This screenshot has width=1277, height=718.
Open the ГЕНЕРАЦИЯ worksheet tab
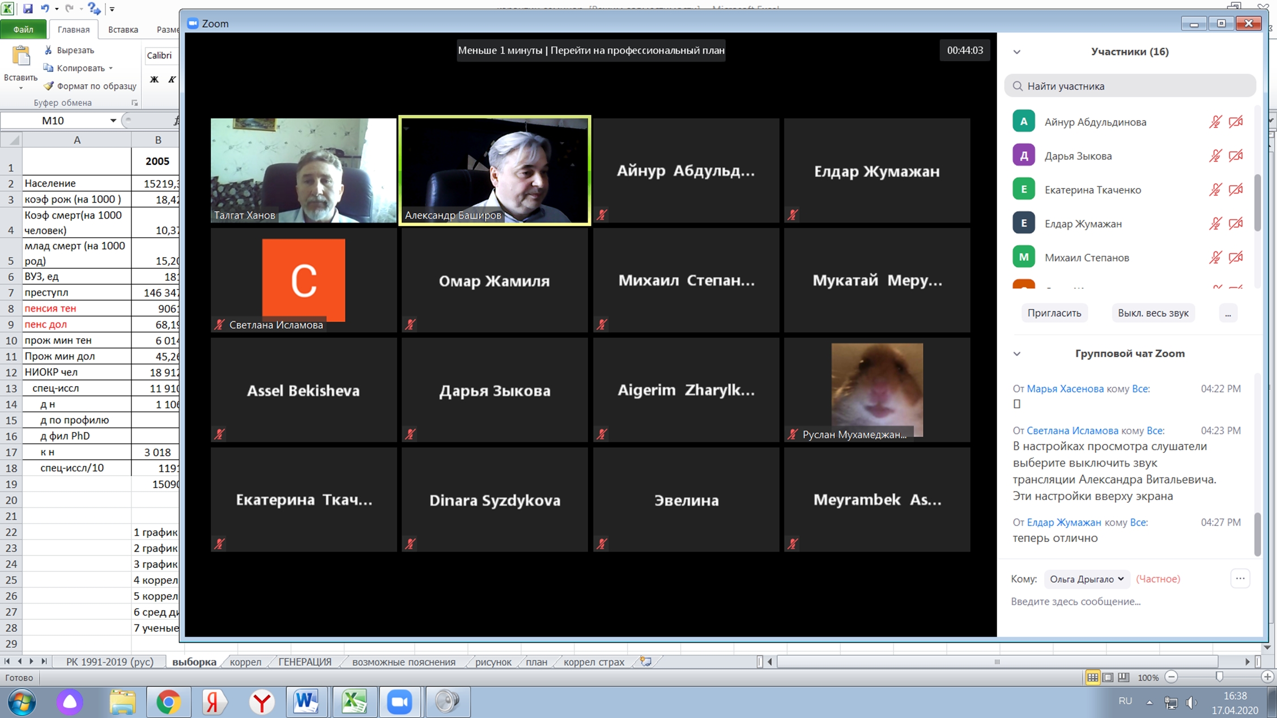[305, 661]
